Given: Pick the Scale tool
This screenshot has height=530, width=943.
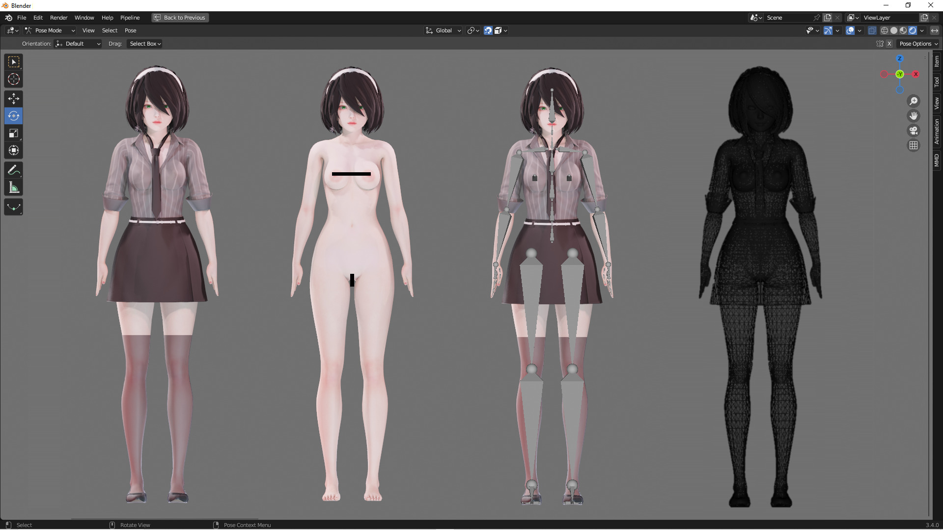Looking at the screenshot, I should pos(14,133).
